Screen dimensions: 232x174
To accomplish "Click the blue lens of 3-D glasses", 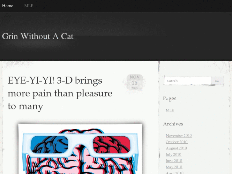I will (49, 145).
